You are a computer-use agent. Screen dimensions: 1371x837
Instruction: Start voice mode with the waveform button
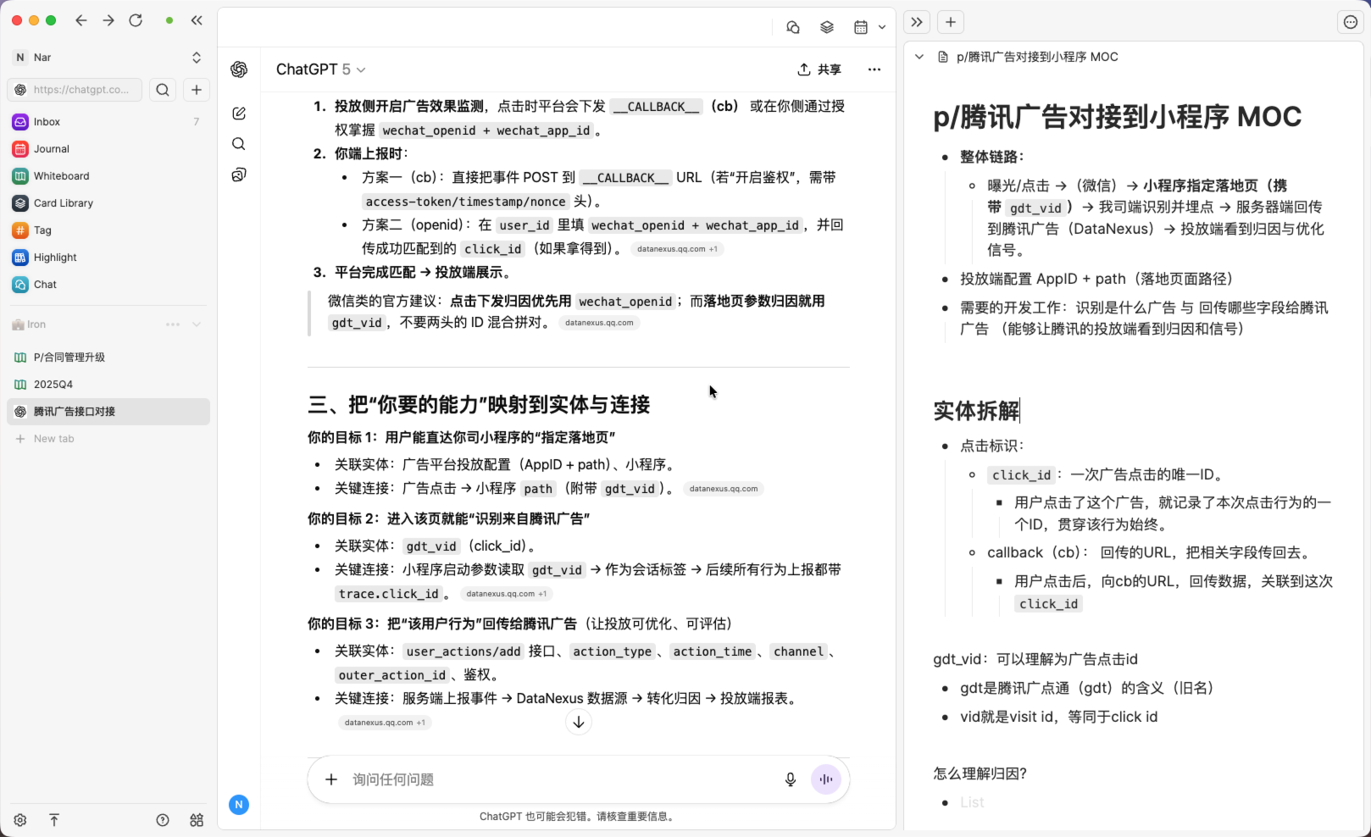826,779
